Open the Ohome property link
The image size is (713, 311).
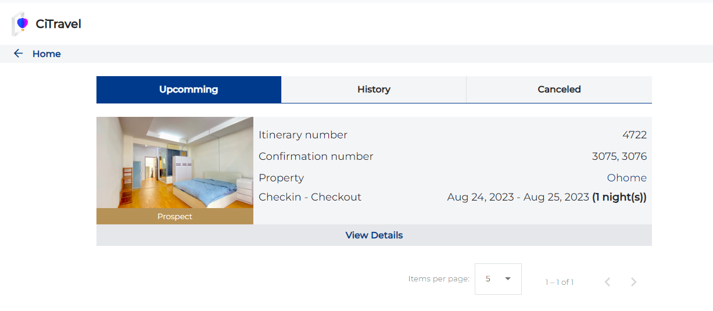[x=626, y=178]
